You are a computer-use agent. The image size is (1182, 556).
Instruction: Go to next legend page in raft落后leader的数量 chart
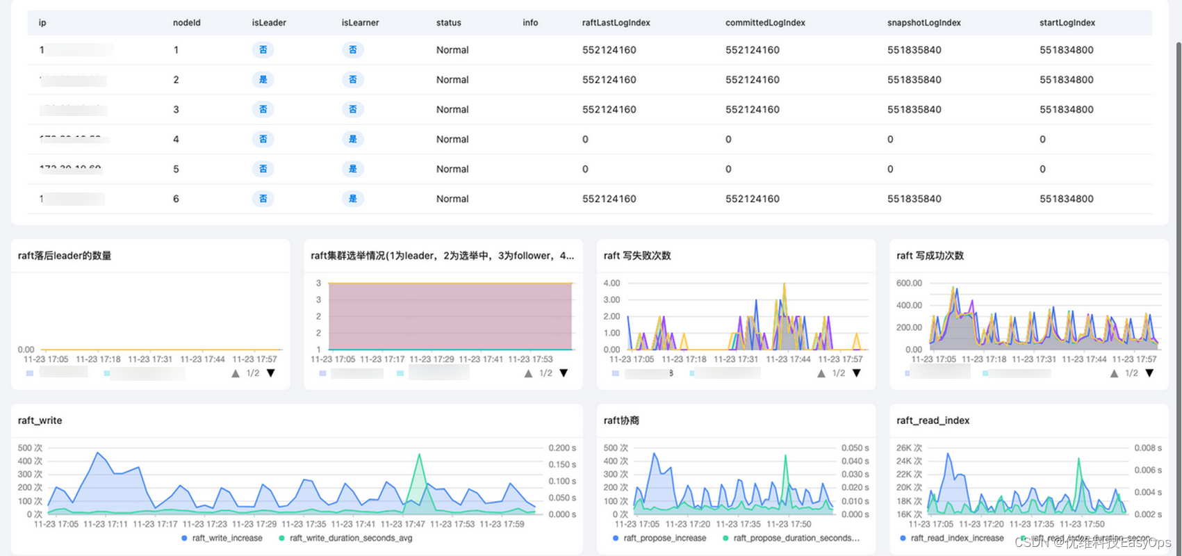pos(271,373)
